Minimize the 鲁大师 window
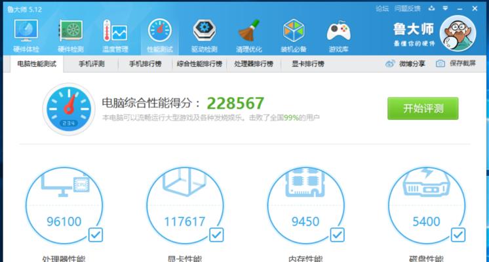Screen dimensions: 489x262 click(x=460, y=9)
